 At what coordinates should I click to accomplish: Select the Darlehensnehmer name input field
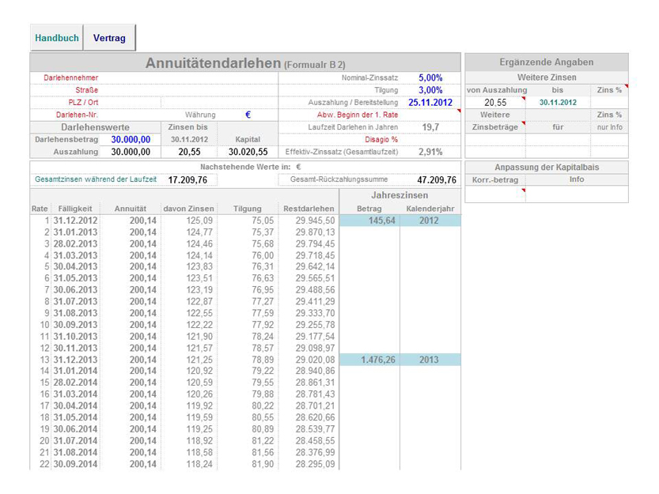tap(220, 78)
